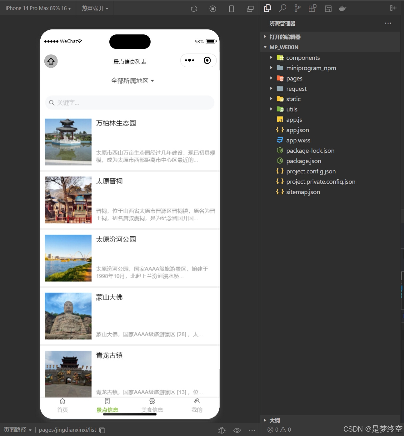
Task: Open package-lock.json file
Action: [310, 151]
